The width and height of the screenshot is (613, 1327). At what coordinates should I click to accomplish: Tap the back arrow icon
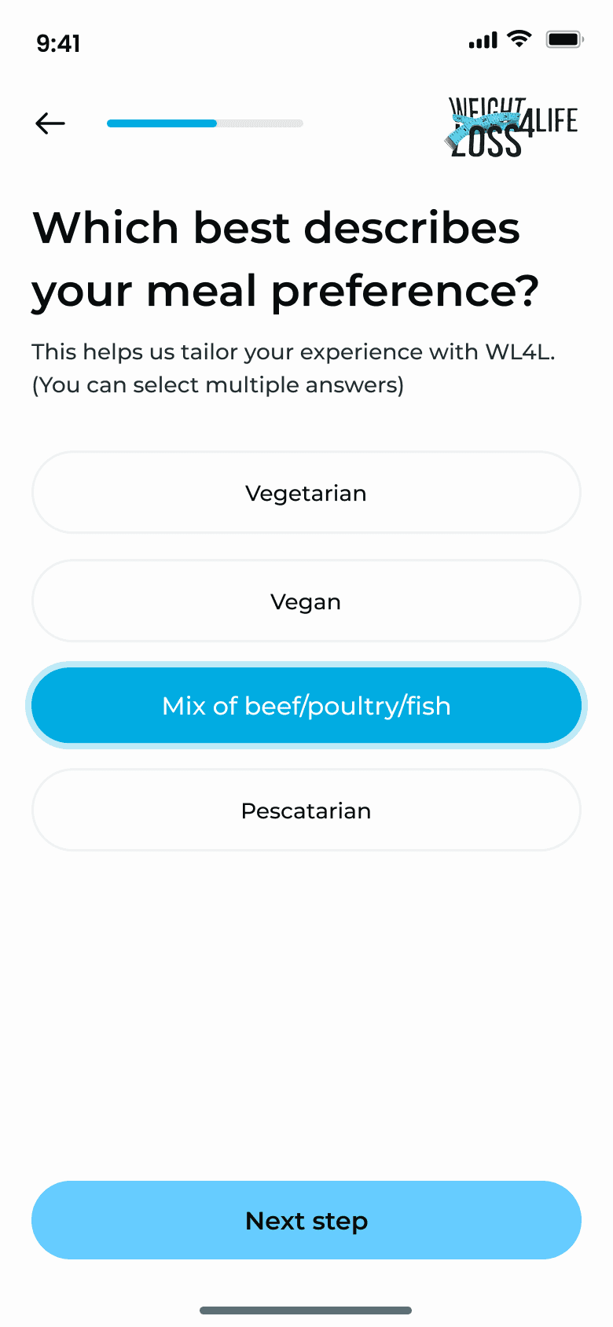pyautogui.click(x=50, y=123)
